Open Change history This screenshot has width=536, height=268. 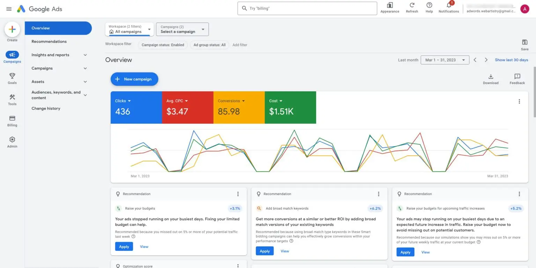click(x=46, y=108)
